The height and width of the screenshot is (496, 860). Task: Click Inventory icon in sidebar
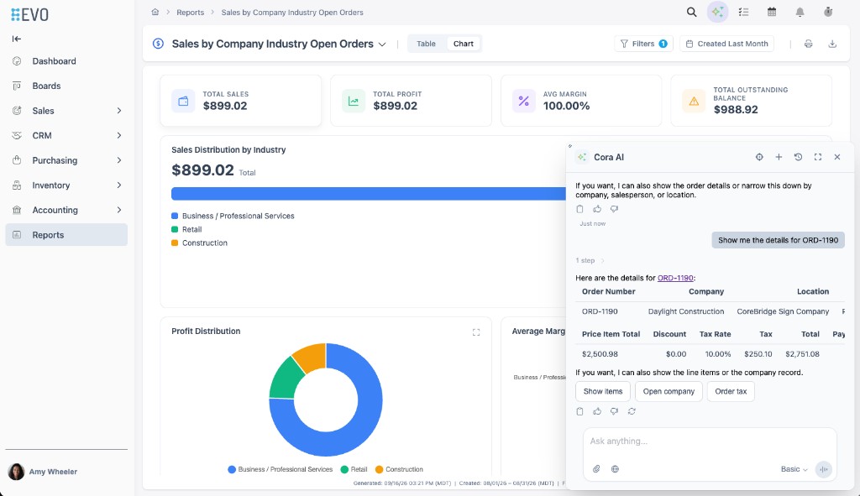click(x=17, y=185)
